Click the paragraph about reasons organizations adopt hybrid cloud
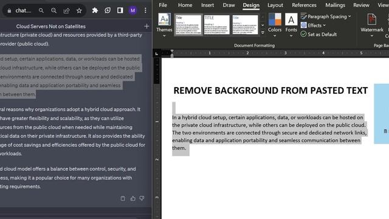 (x=72, y=131)
